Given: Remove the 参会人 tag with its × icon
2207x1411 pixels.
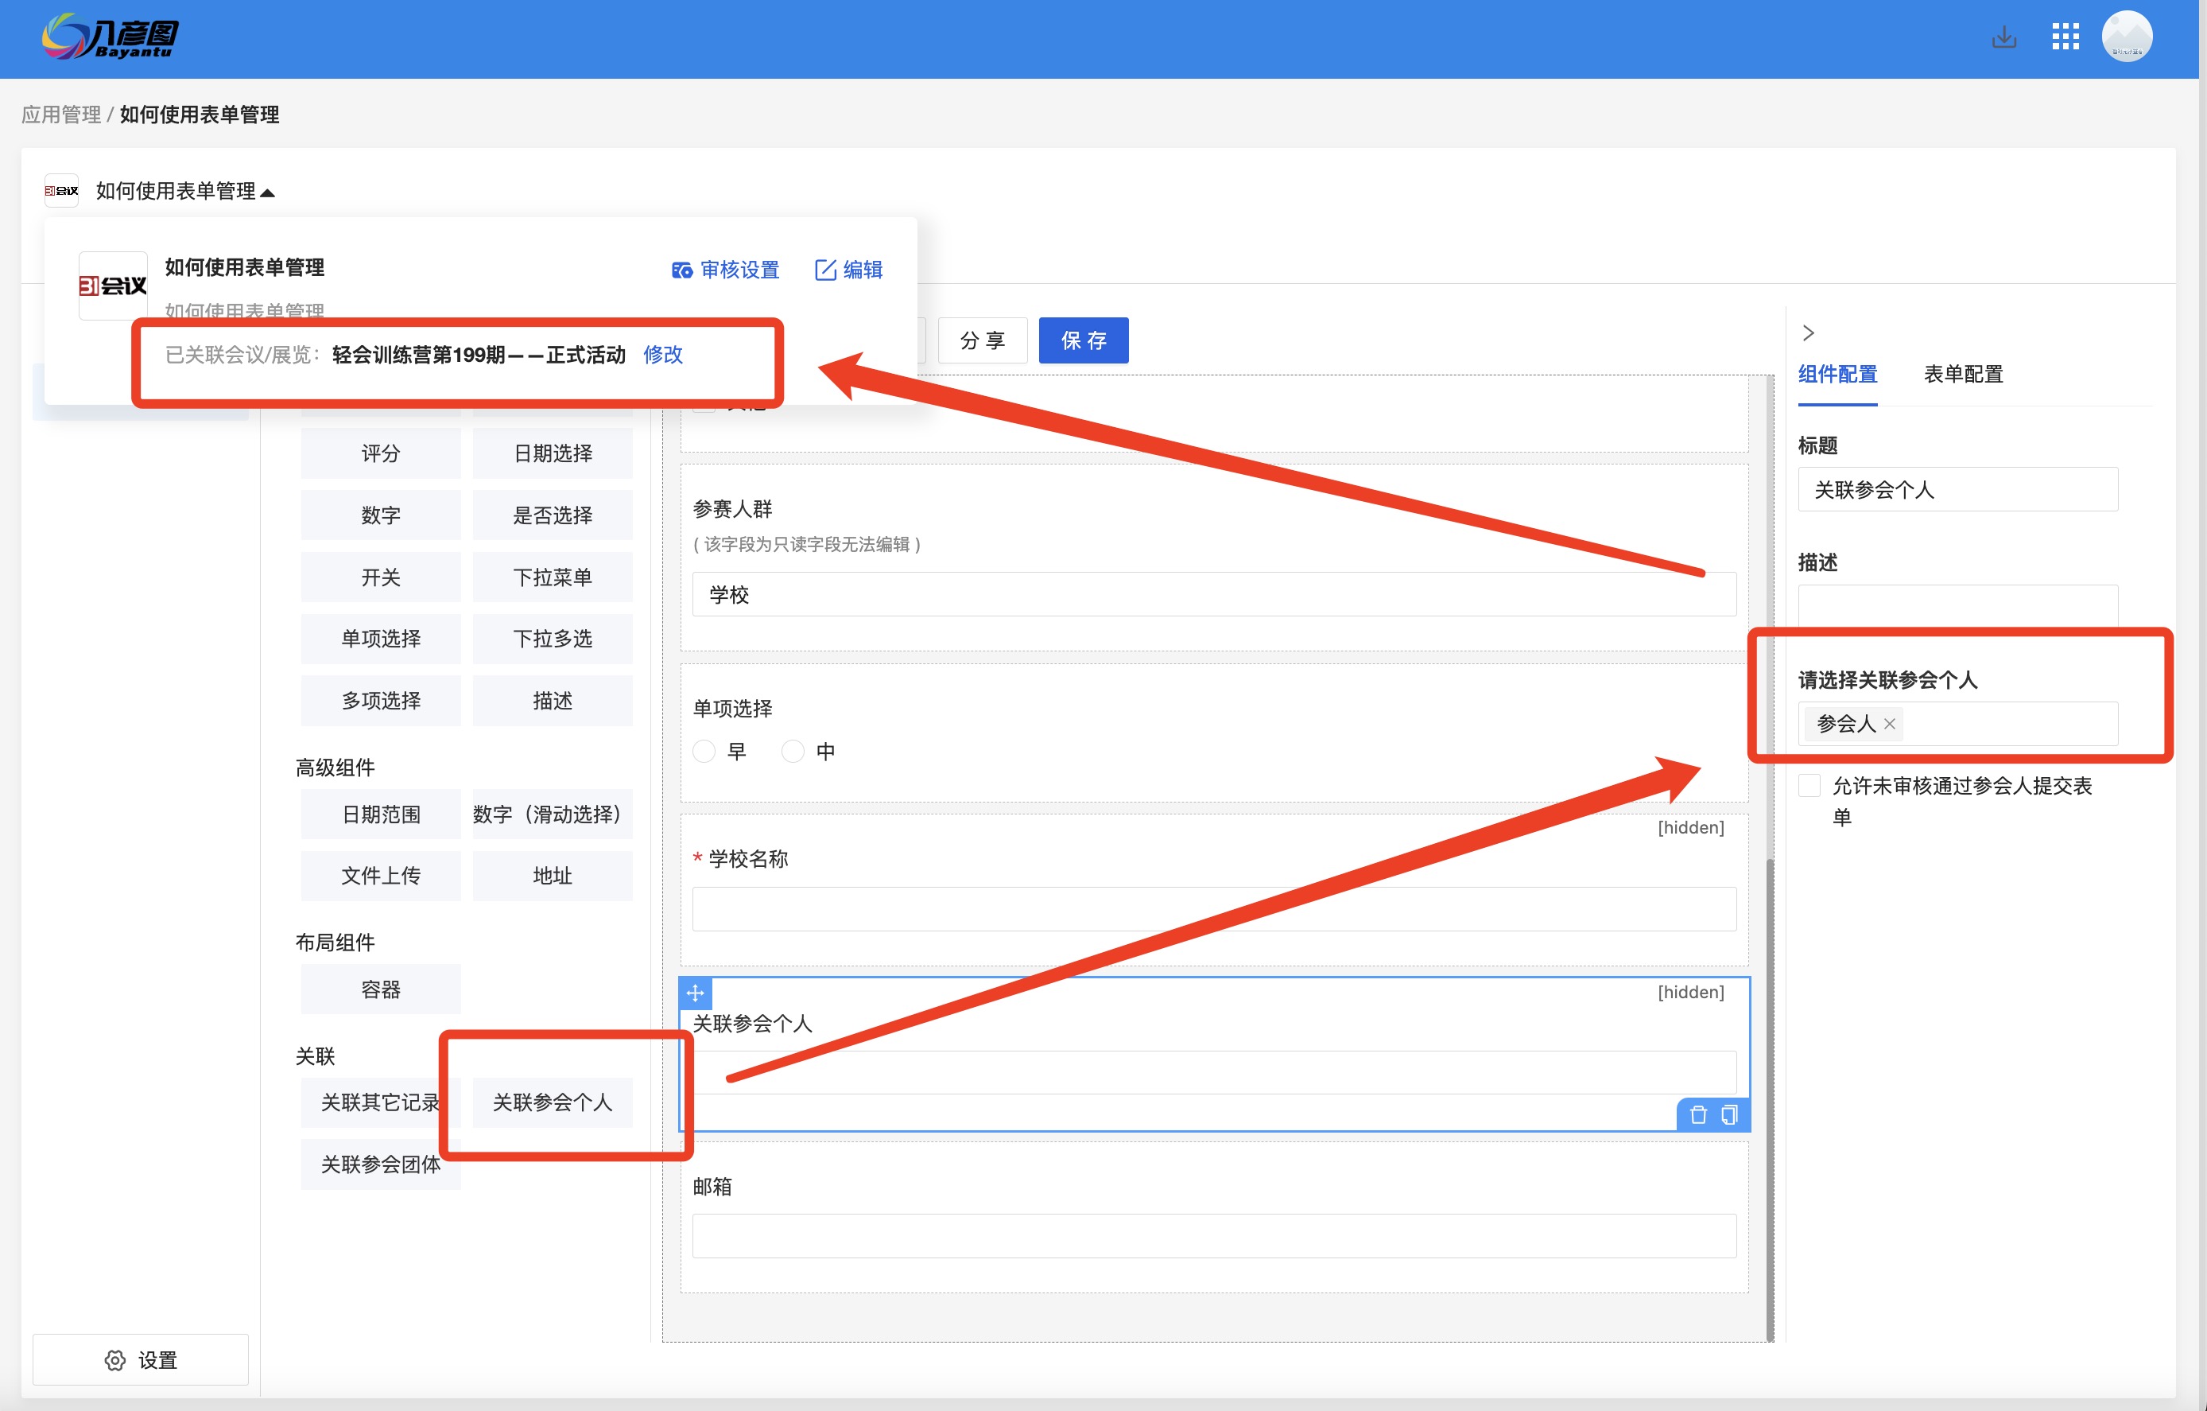Looking at the screenshot, I should click(1889, 723).
